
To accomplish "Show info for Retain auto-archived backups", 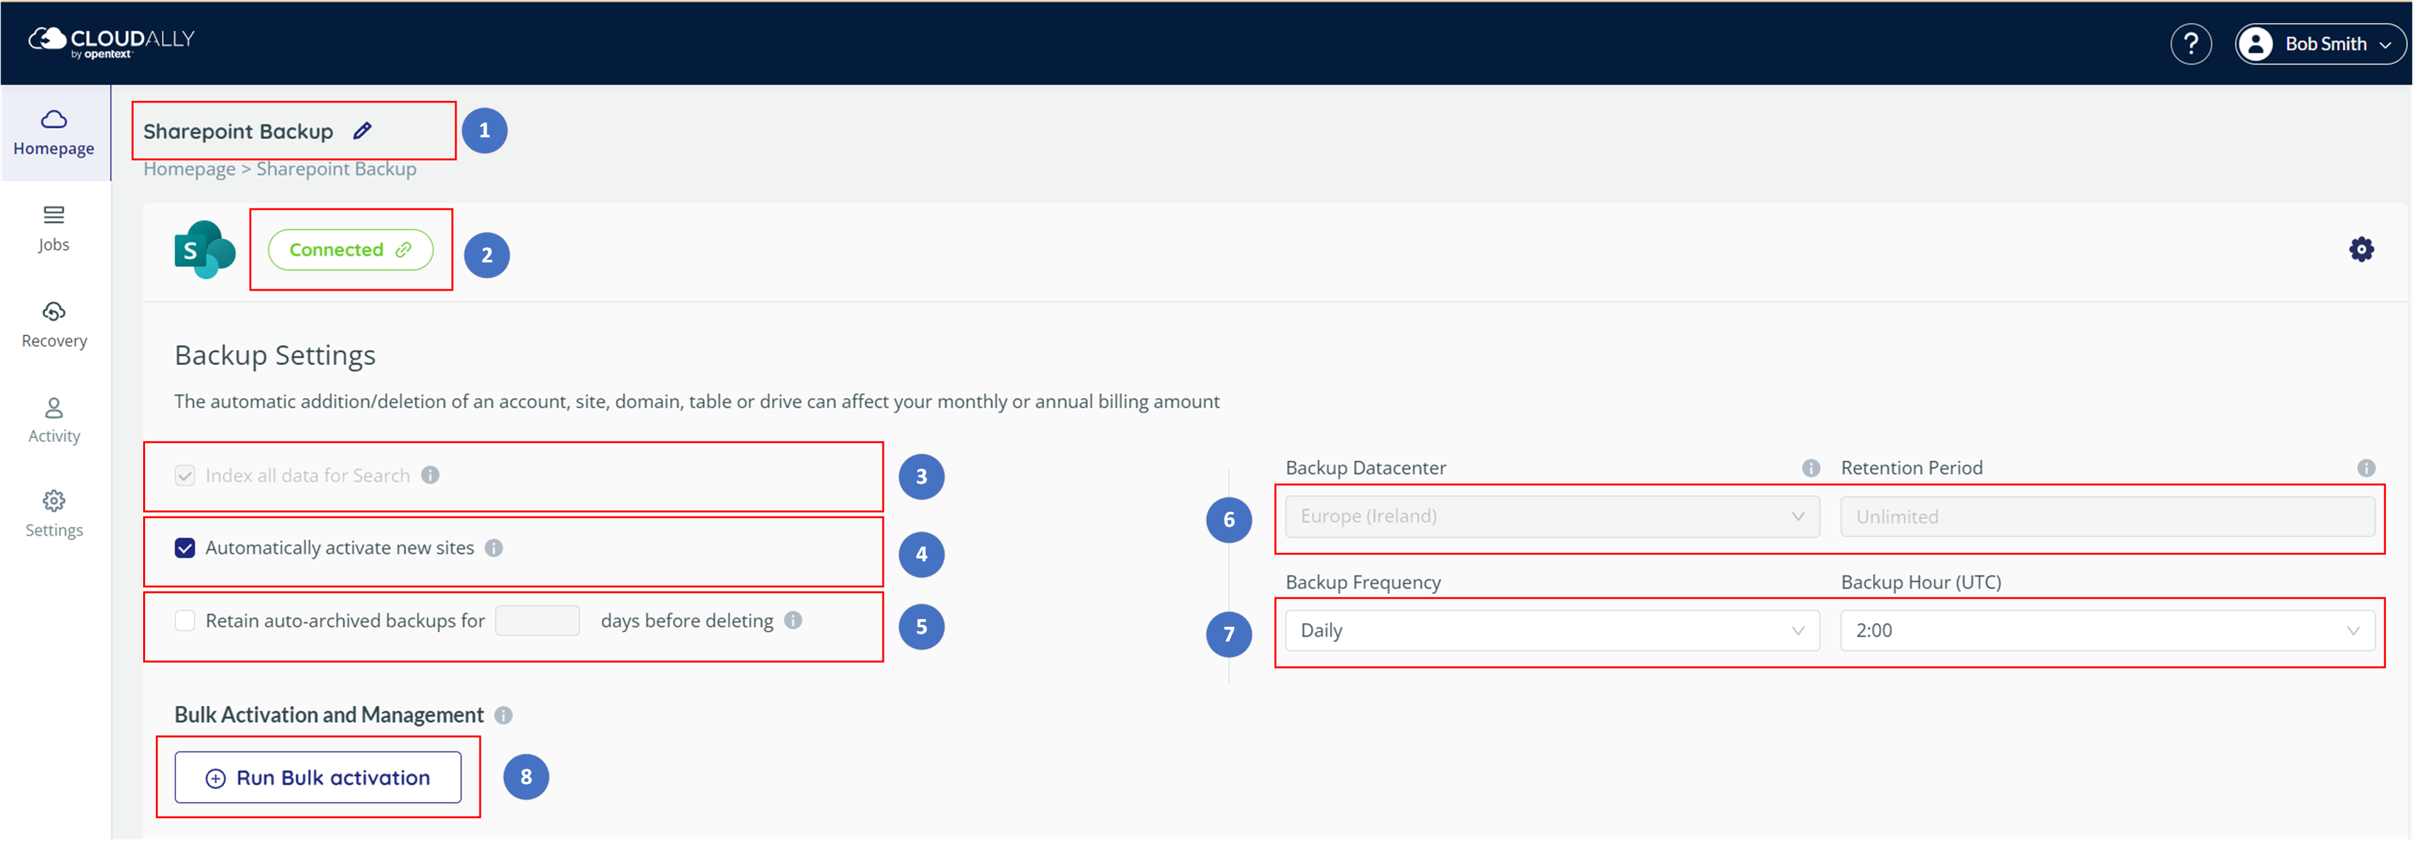I will (793, 620).
